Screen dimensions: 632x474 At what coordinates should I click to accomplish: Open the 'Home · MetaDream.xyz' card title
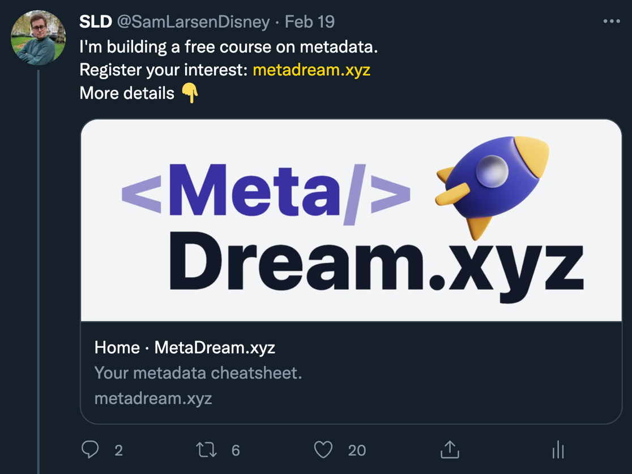[x=185, y=347]
